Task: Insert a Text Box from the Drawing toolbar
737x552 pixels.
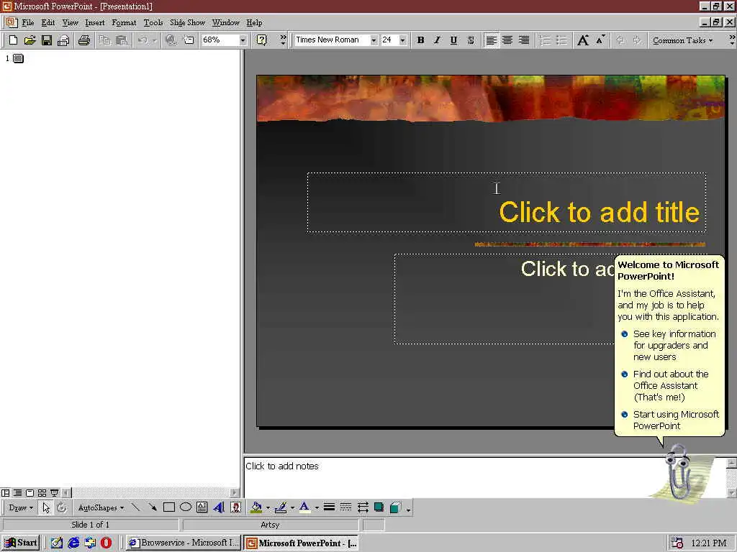Action: [x=202, y=507]
